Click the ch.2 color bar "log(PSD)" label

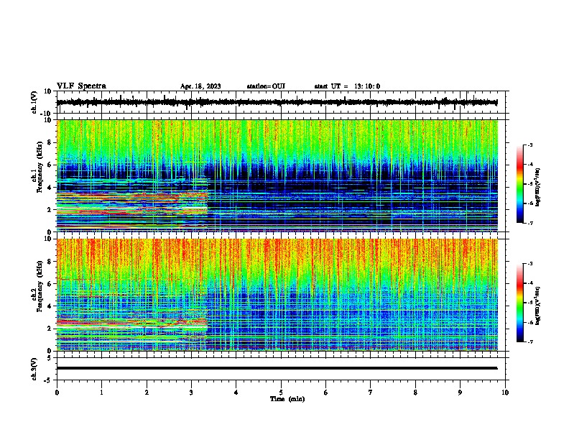[538, 306]
